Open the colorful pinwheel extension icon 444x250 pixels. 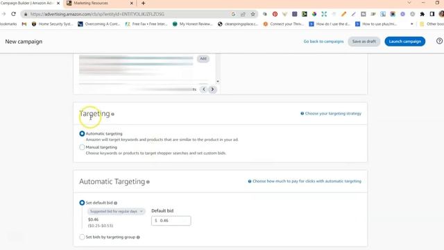[x=314, y=14]
